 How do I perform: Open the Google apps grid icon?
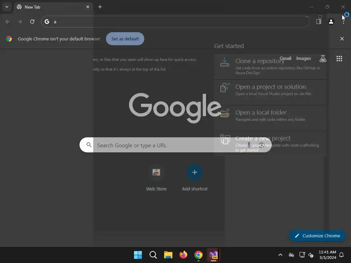339,58
